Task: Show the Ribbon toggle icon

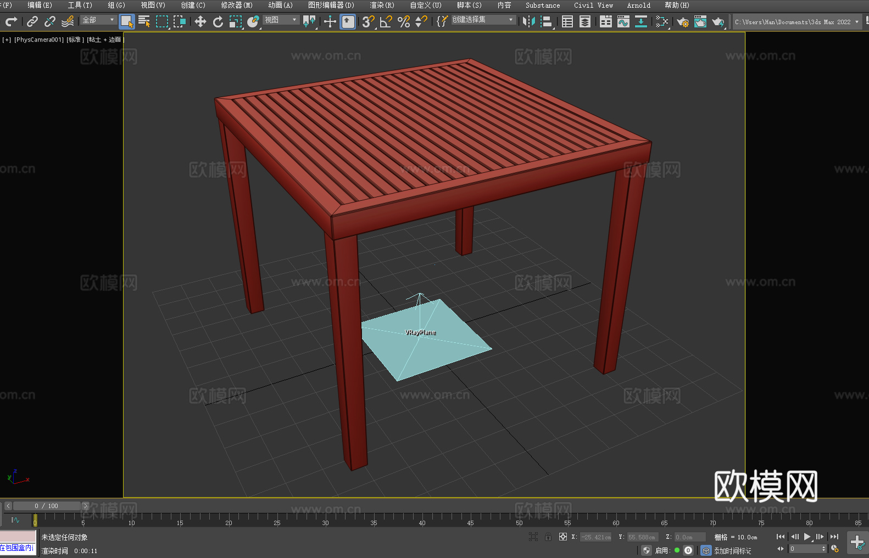Action: click(606, 21)
